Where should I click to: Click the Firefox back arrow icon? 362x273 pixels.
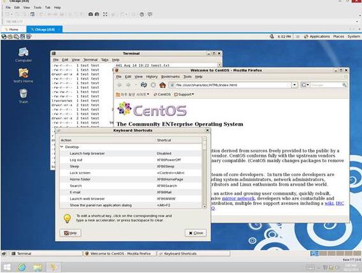pos(120,85)
